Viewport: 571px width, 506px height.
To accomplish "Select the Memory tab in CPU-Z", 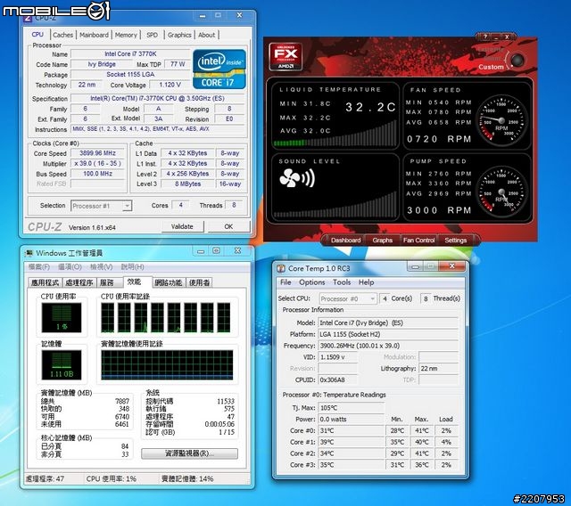I will point(126,35).
